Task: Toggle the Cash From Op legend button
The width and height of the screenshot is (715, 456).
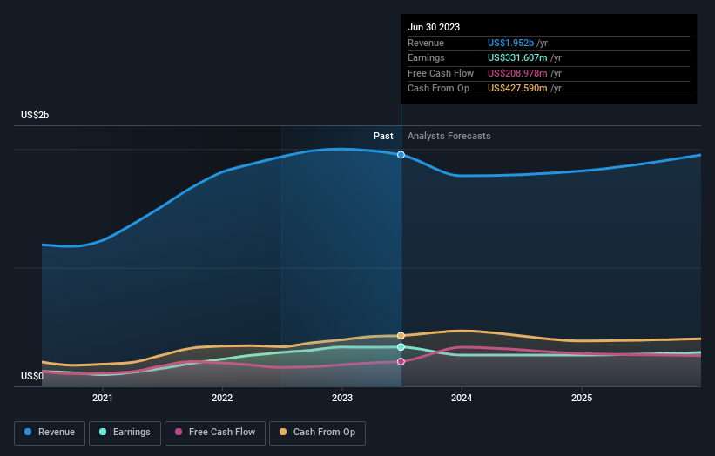Action: tap(317, 433)
